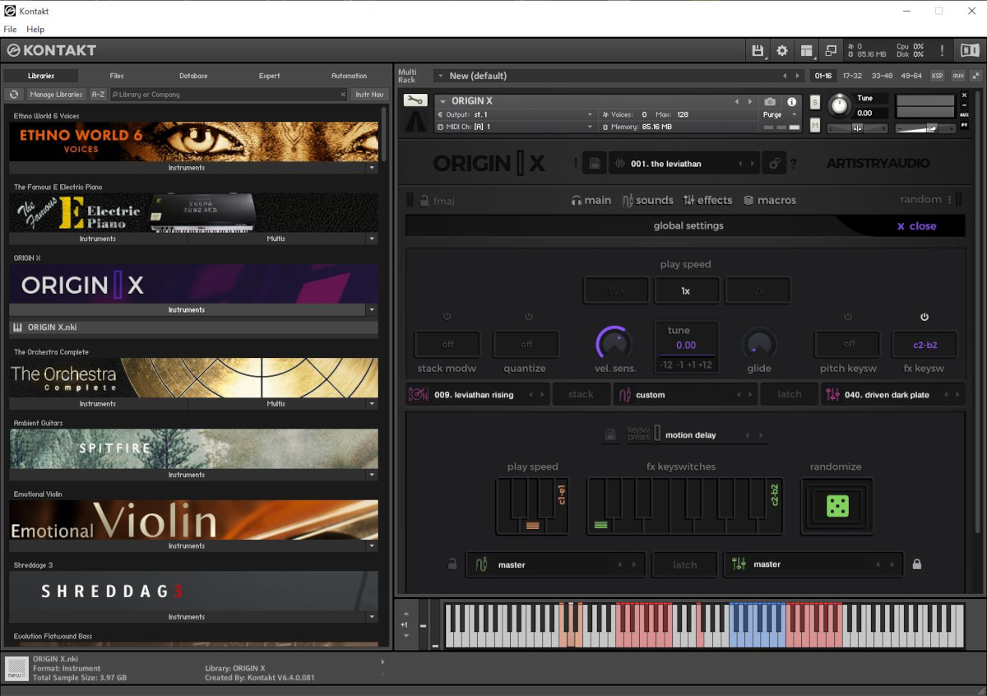Viewport: 987px width, 696px height.
Task: Close global settings with x close
Action: (x=916, y=226)
